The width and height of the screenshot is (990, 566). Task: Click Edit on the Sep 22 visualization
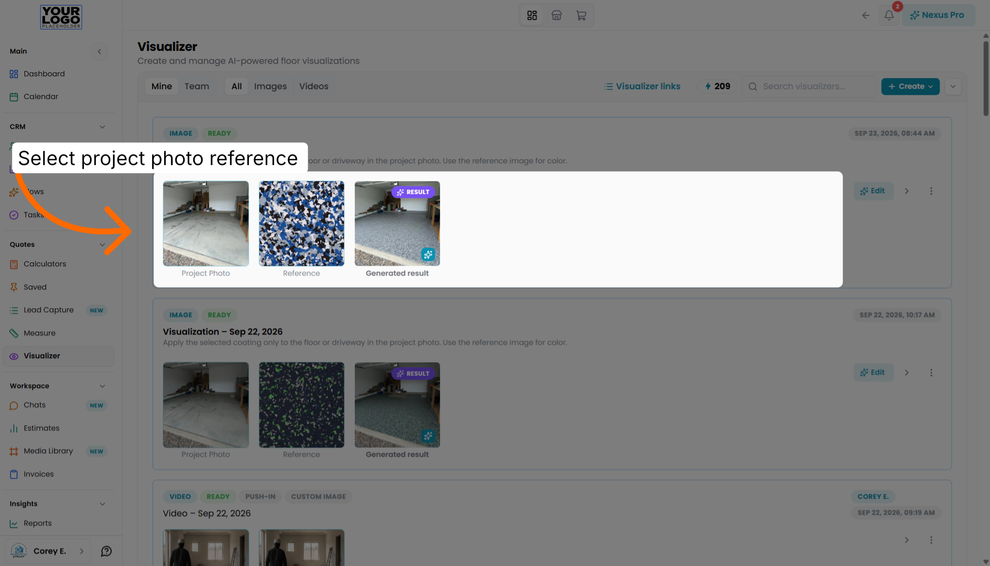(x=873, y=372)
